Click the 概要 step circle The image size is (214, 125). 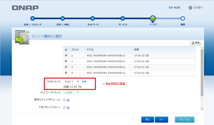[x=183, y=18]
